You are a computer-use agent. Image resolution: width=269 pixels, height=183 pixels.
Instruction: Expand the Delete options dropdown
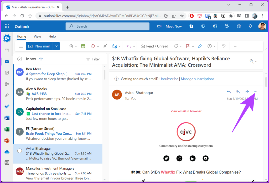tap(76, 46)
